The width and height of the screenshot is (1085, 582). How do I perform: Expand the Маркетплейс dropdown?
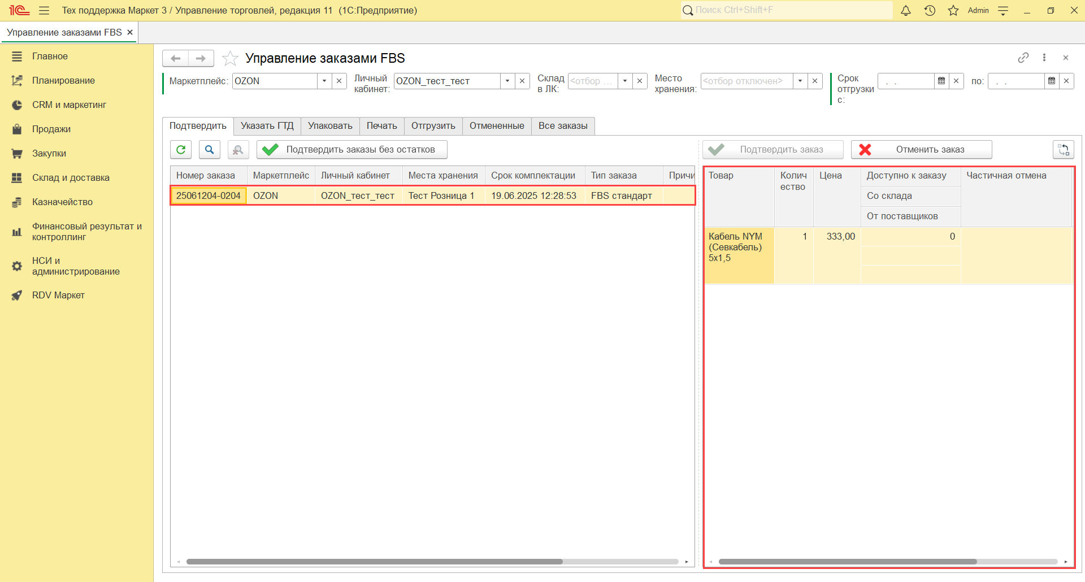tap(324, 81)
